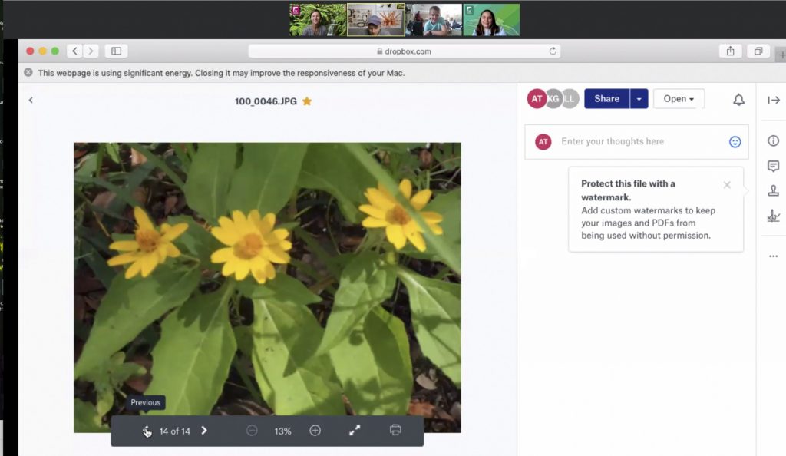This screenshot has width=786, height=456.
Task: Open the more options ellipsis
Action: pyautogui.click(x=773, y=256)
